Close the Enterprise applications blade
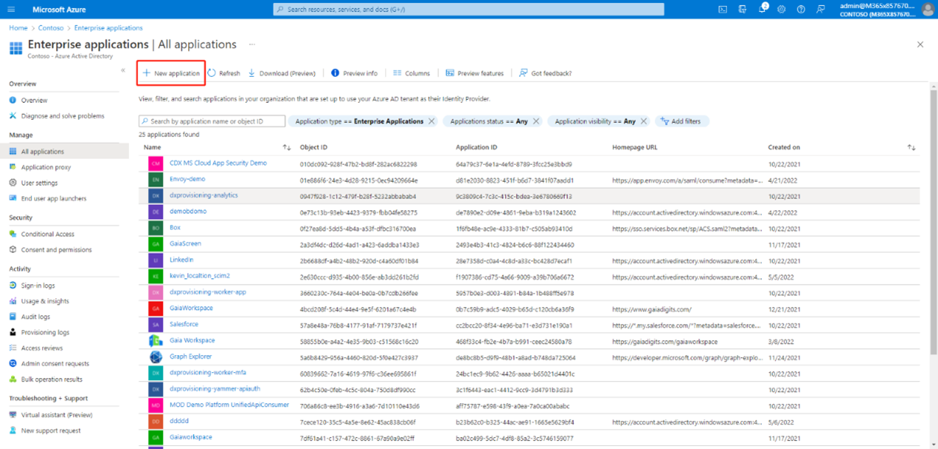Screen dimensions: 938x449 920,44
